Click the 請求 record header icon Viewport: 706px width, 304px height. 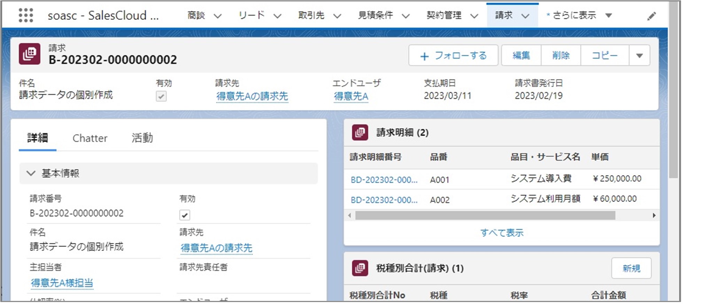tap(29, 54)
